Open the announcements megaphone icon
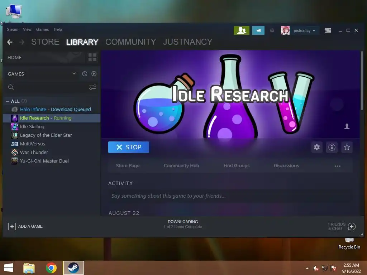Screen dimensions: 367x275 click(258, 30)
